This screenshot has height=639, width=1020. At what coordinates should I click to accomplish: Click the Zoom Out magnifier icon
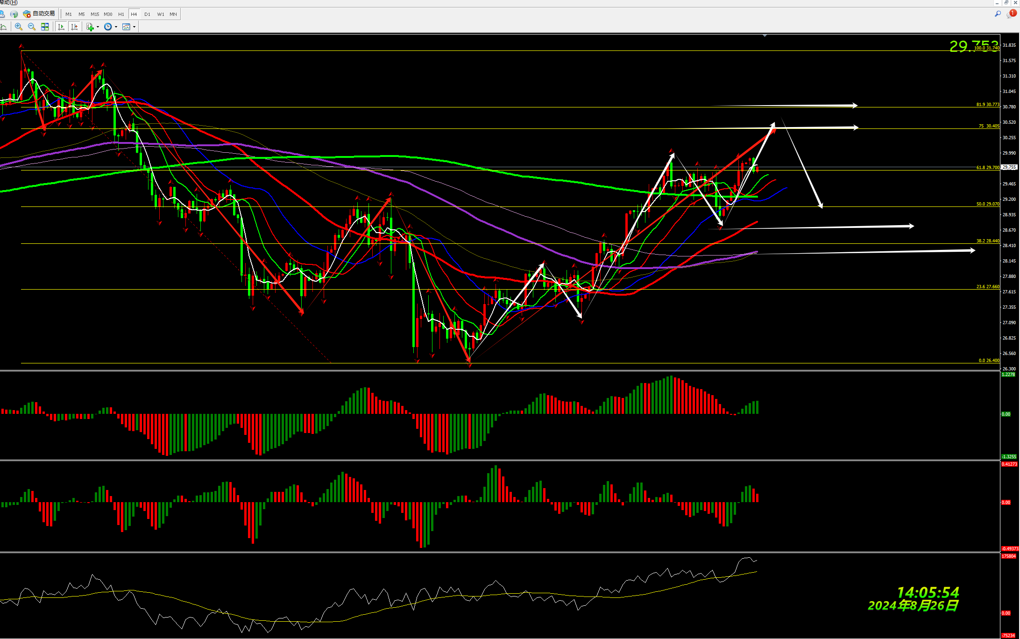point(32,27)
